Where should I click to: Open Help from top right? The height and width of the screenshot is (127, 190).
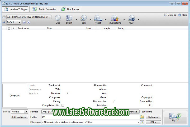182,15
